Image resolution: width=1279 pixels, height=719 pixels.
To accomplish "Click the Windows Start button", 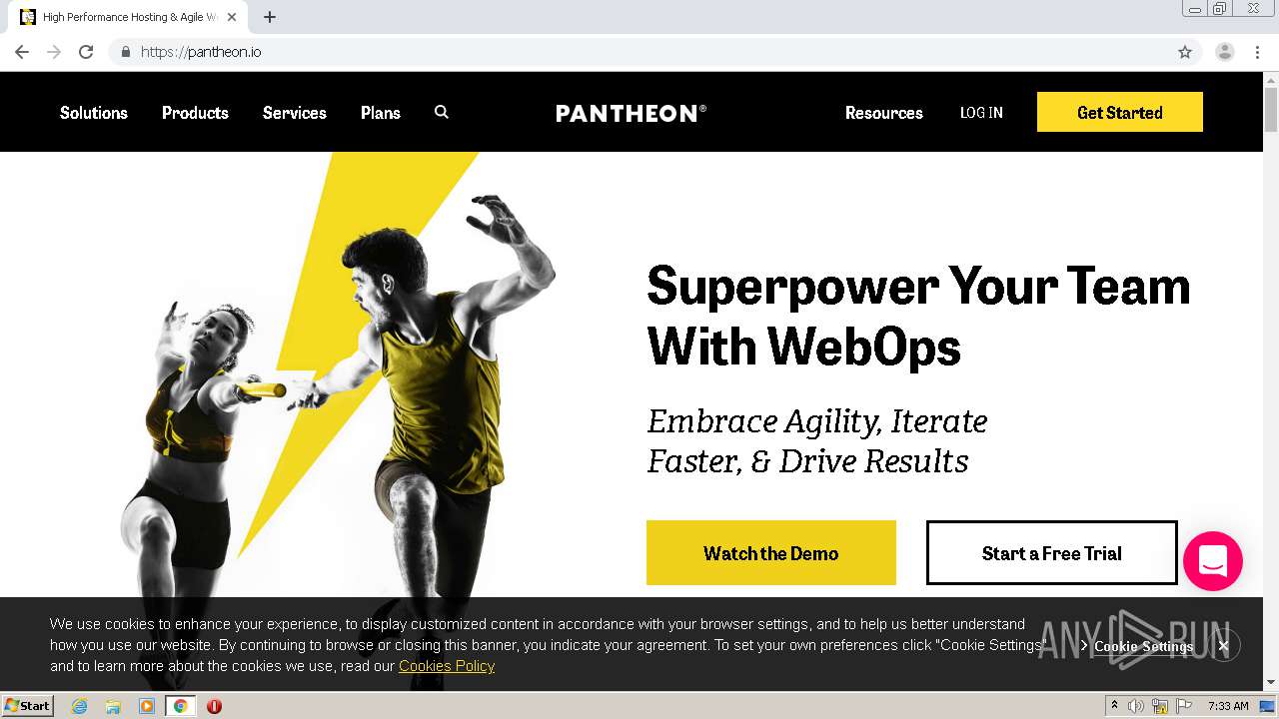I will 28,706.
